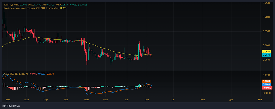Click the Сен label on time axis
The width and height of the screenshot is (275, 109).
[x=147, y=100]
